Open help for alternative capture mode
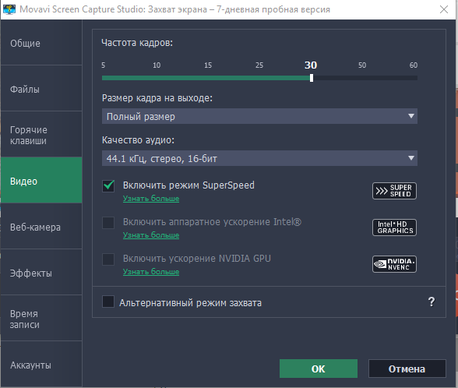458x388 pixels. click(x=432, y=302)
